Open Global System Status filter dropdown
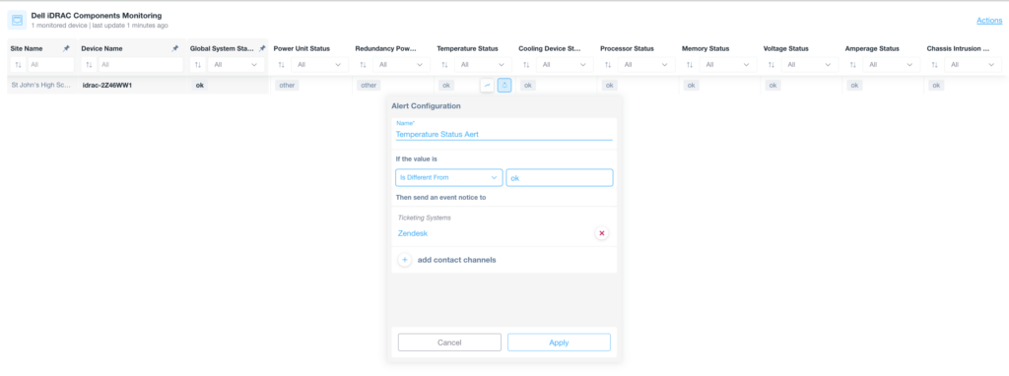 coord(235,65)
